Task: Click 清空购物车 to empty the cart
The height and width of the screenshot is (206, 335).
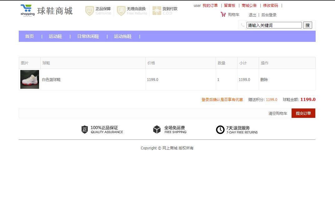Action: [x=277, y=113]
